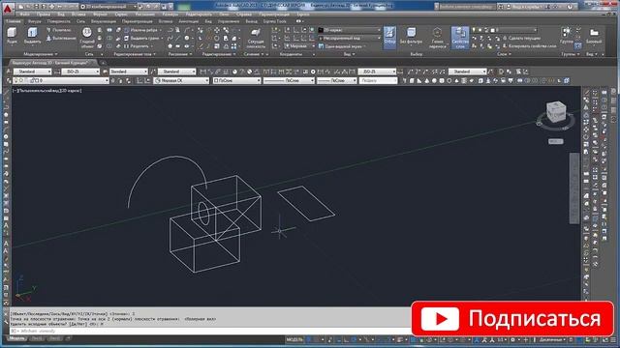This screenshot has width=620, height=348.
Task: Click new drawing tab plus button
Action: [103, 63]
